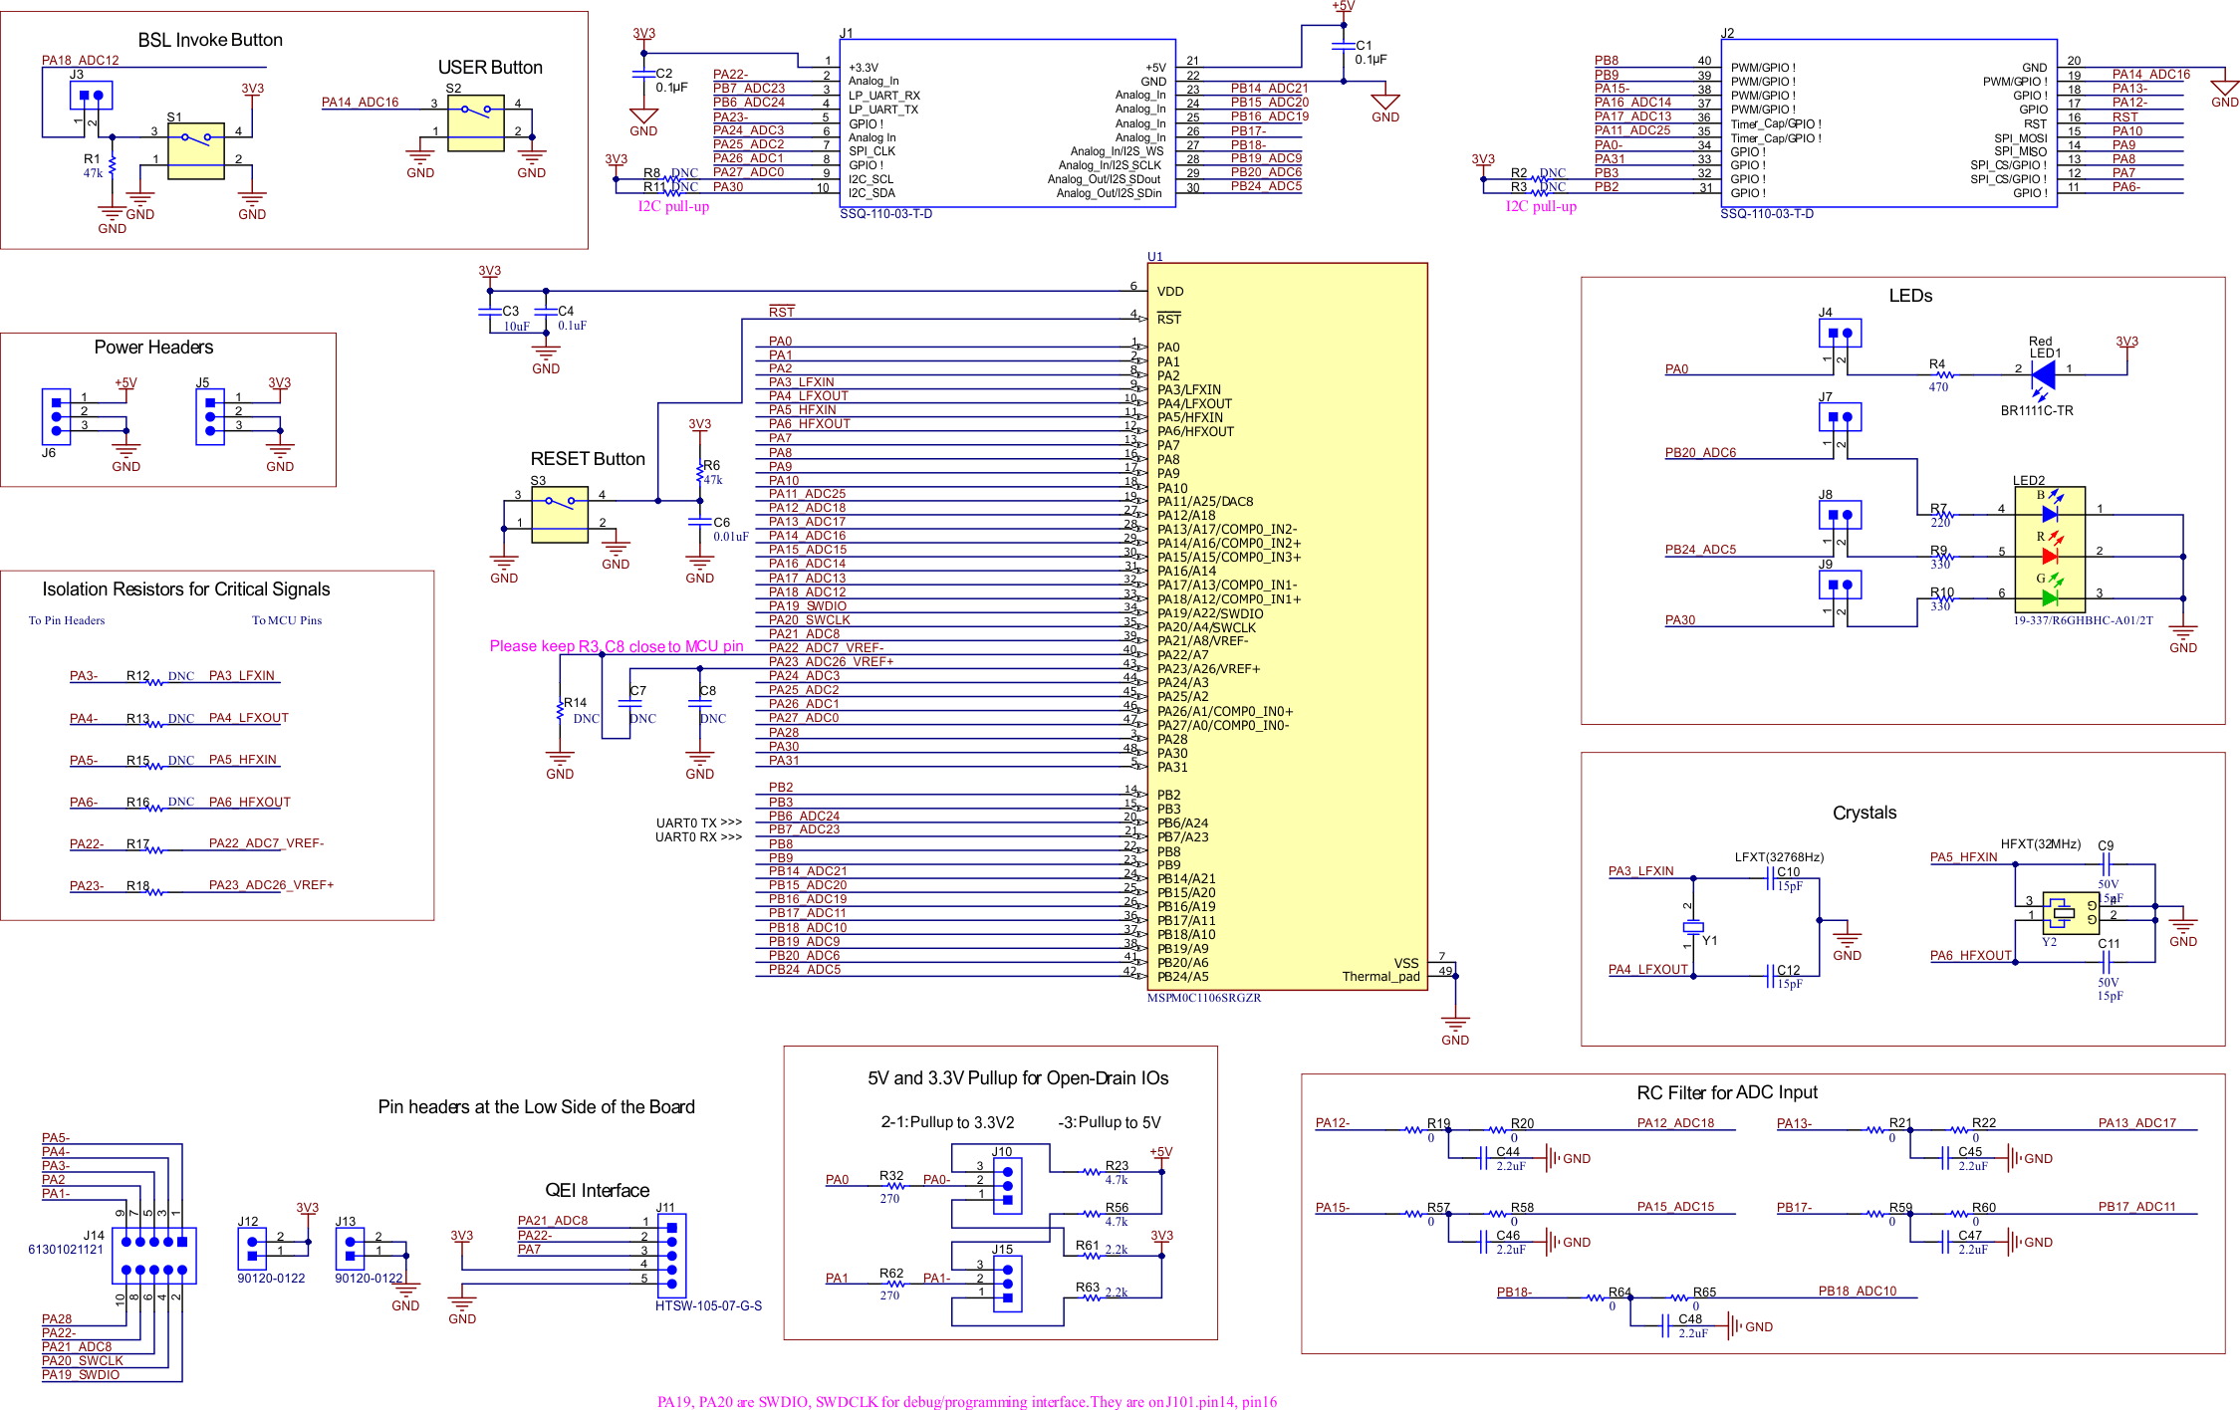Image resolution: width=2240 pixels, height=1410 pixels.
Task: Click the R6 47k pull-up resistor
Action: 700,472
